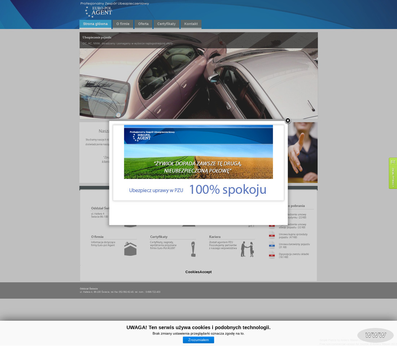Image resolution: width=397 pixels, height=346 pixels.
Task: Download Dyspozycja zwrotu składki file
Action: point(294,256)
